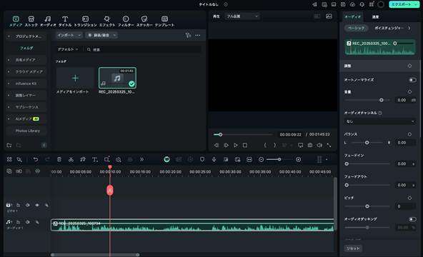Click the audio note edit tool icon
This screenshot has width=423, height=257.
pos(83,159)
